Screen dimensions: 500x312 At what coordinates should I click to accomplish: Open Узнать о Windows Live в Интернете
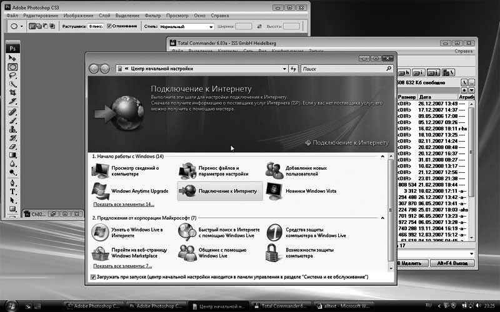click(x=127, y=232)
